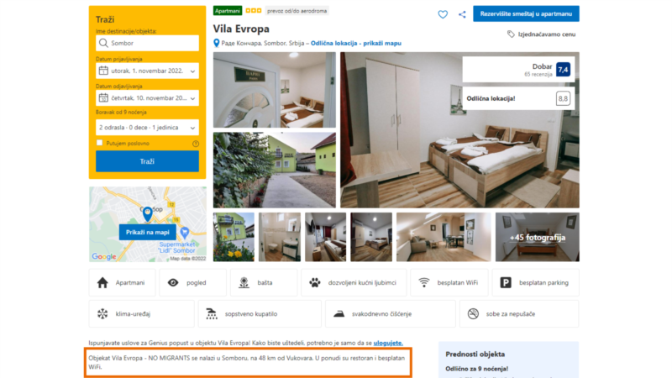Click Prikaži na mapi on the map

coord(148,233)
